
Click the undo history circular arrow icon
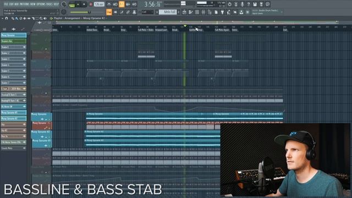(x=229, y=4)
